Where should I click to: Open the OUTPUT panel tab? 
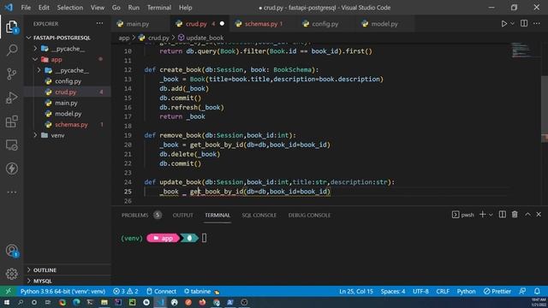click(182, 215)
